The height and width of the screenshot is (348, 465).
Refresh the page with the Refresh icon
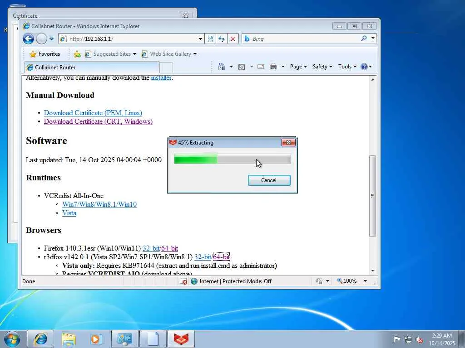pos(222,39)
